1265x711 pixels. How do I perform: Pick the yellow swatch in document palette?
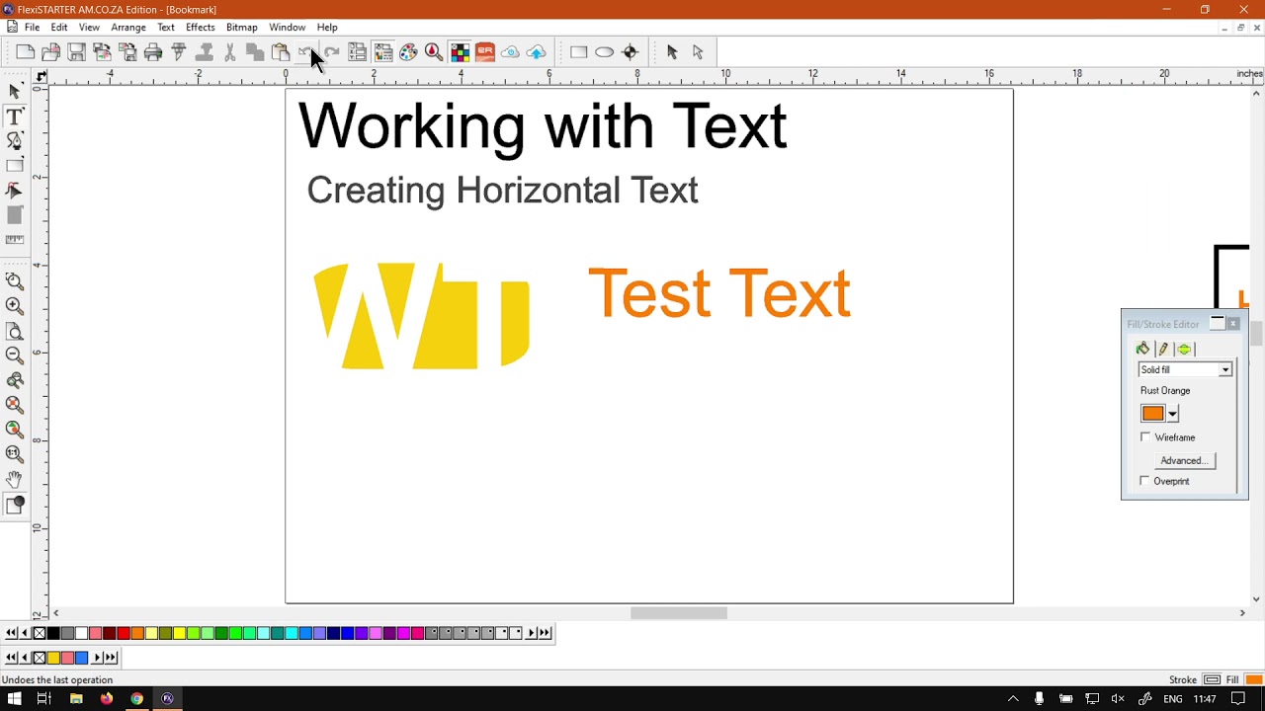(53, 658)
